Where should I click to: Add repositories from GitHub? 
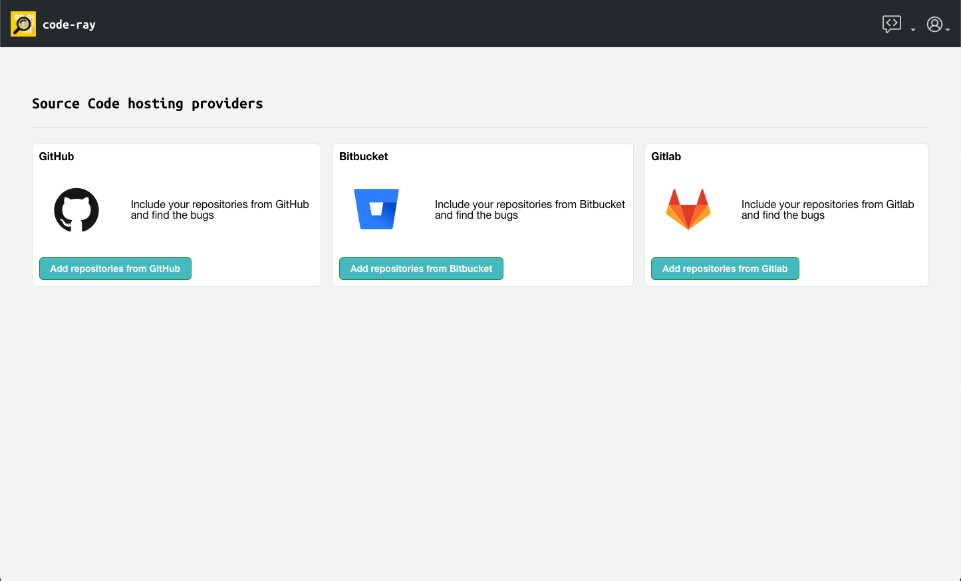115,269
